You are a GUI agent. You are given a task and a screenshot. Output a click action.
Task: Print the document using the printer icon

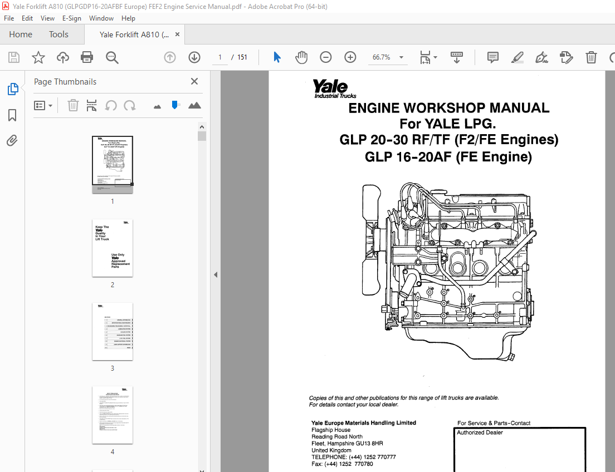(x=87, y=58)
